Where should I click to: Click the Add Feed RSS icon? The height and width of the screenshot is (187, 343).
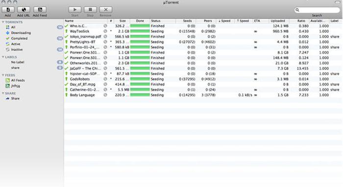(40, 10)
